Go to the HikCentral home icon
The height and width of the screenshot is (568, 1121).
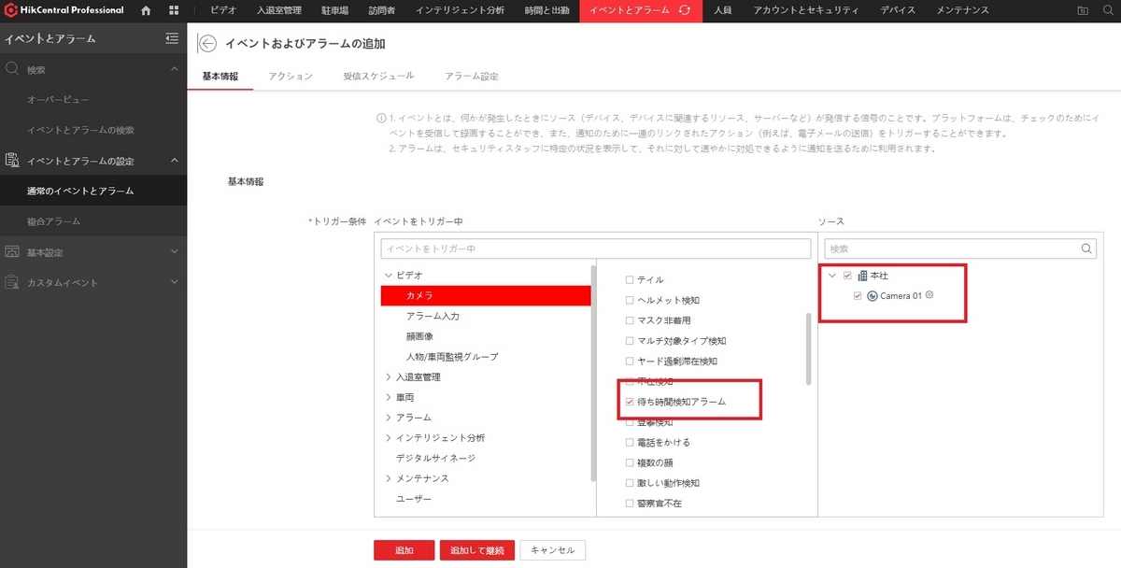146,10
